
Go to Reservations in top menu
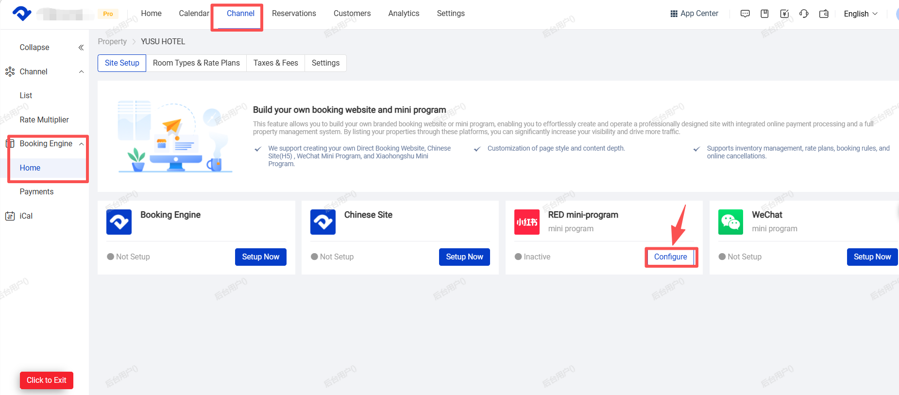tap(294, 14)
